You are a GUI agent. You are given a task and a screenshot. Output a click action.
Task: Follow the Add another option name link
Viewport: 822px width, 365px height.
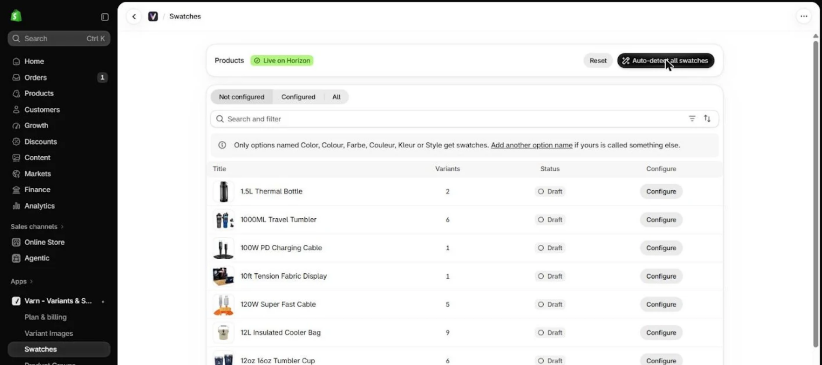click(x=531, y=145)
